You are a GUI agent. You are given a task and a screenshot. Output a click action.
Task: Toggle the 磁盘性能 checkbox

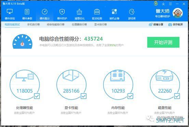coord(177,96)
